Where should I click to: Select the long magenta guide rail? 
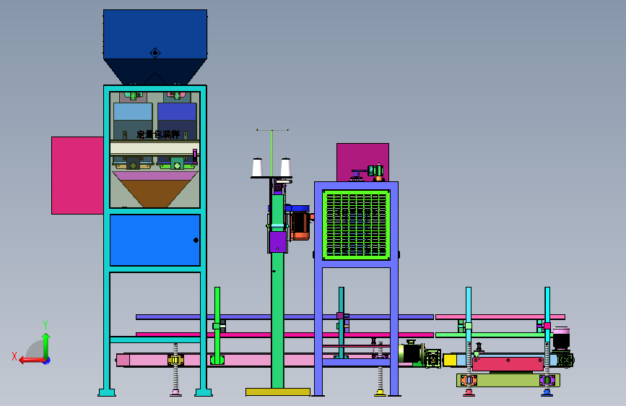point(284,335)
